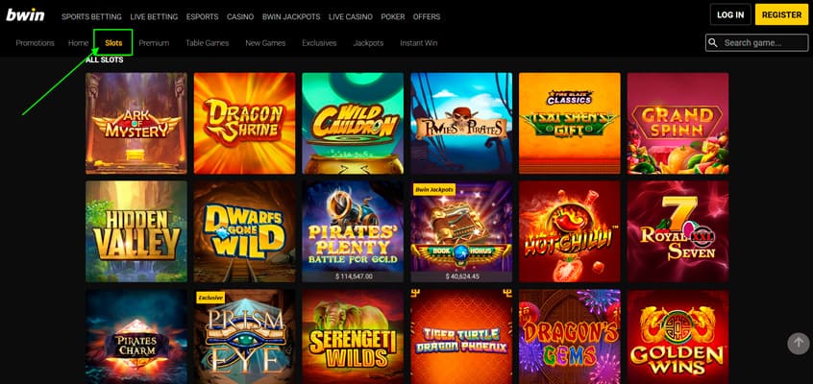Open the Live Casino menu item
Image resolution: width=813 pixels, height=384 pixels.
click(351, 16)
